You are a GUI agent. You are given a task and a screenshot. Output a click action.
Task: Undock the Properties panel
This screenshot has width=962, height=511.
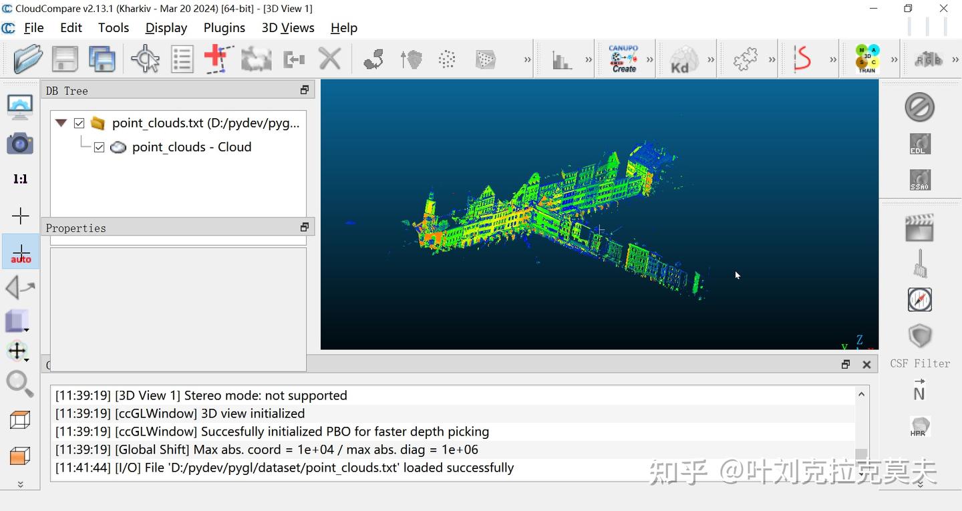click(304, 226)
